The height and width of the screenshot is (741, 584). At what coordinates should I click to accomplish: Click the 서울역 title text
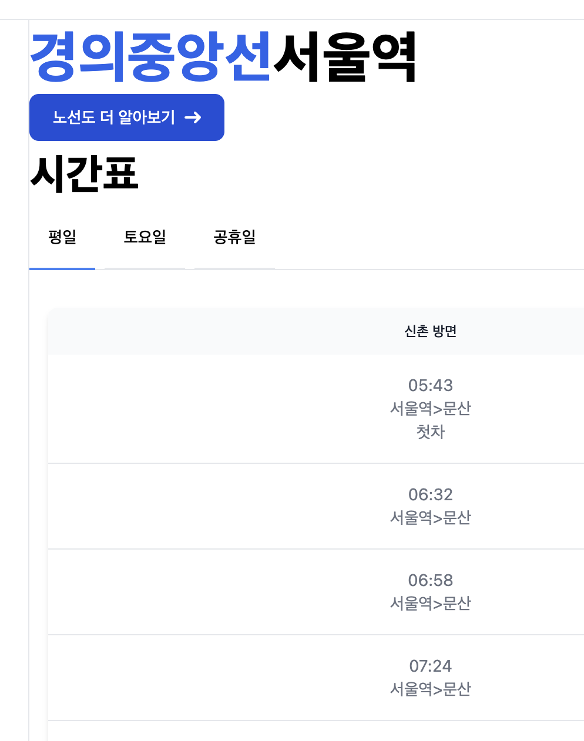point(345,56)
